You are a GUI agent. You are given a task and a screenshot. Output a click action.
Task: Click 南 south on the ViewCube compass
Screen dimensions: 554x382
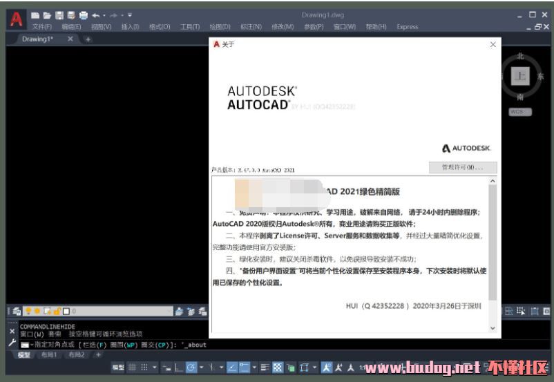520,97
